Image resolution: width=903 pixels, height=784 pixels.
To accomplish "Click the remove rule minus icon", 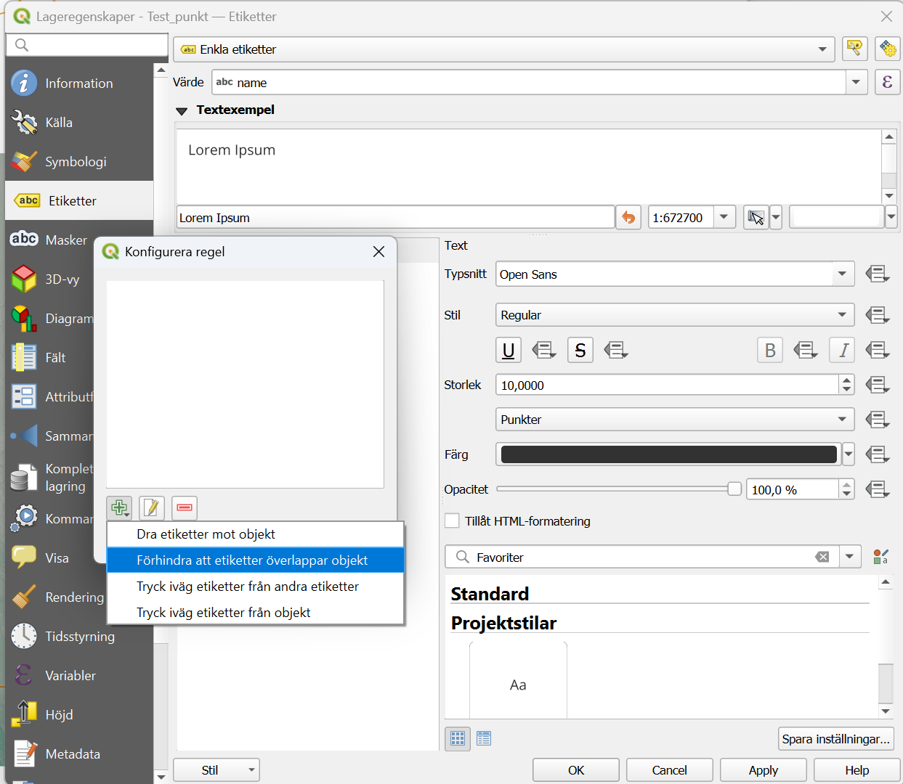I will (185, 508).
